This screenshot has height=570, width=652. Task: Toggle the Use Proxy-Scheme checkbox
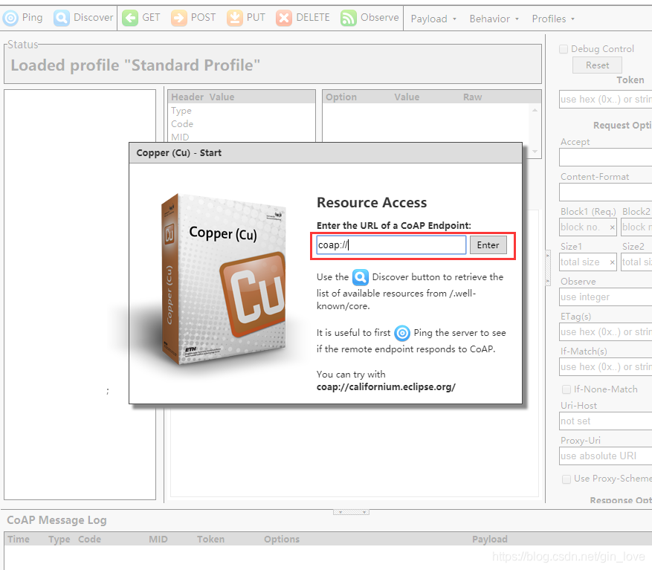[x=566, y=479]
